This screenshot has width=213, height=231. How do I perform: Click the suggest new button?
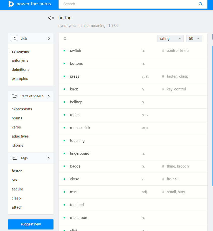pos(31,224)
